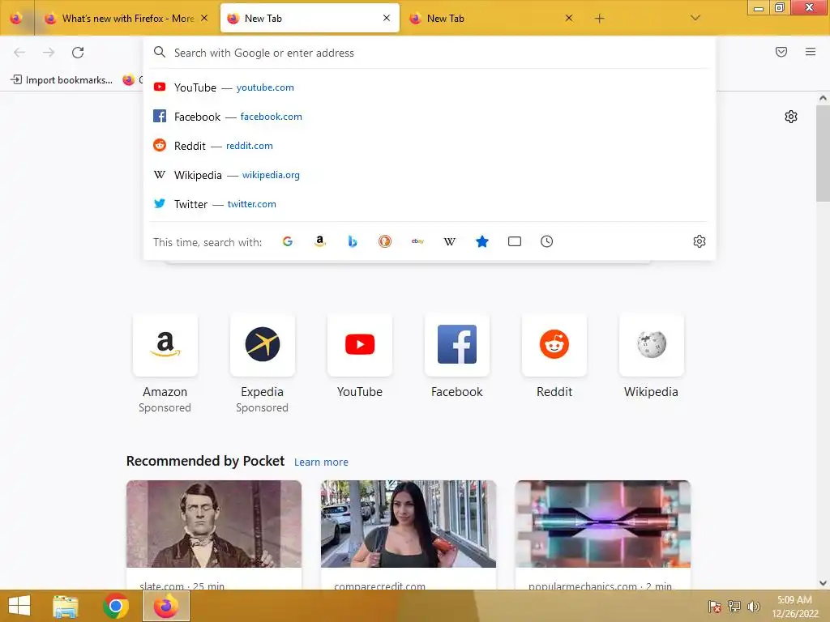The height and width of the screenshot is (622, 830).
Task: Open new tab page personalize gear
Action: click(x=791, y=117)
